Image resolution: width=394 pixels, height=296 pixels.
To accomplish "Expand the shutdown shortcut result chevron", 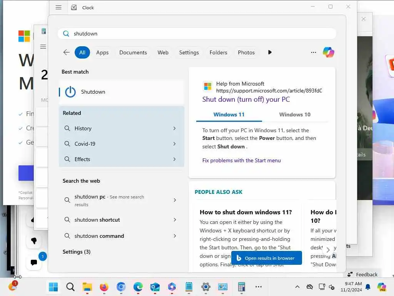I will tap(175, 220).
